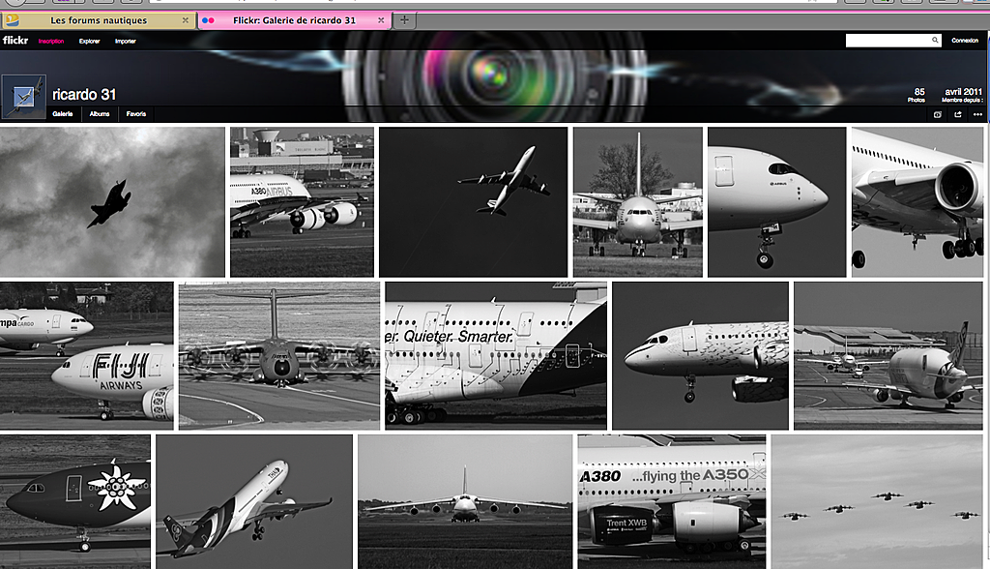
Task: Click the search magnifier icon
Action: tap(935, 41)
